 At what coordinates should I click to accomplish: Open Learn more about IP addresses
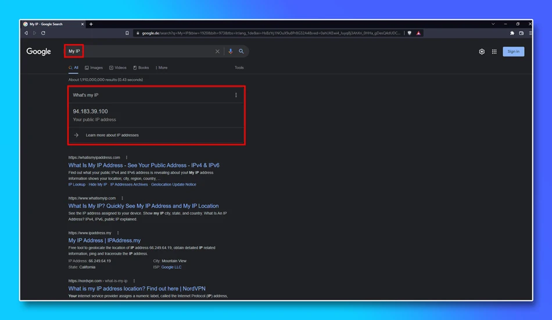112,136
